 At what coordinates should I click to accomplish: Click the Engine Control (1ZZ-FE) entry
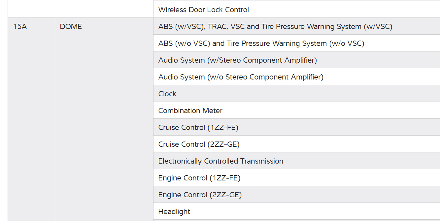point(199,178)
